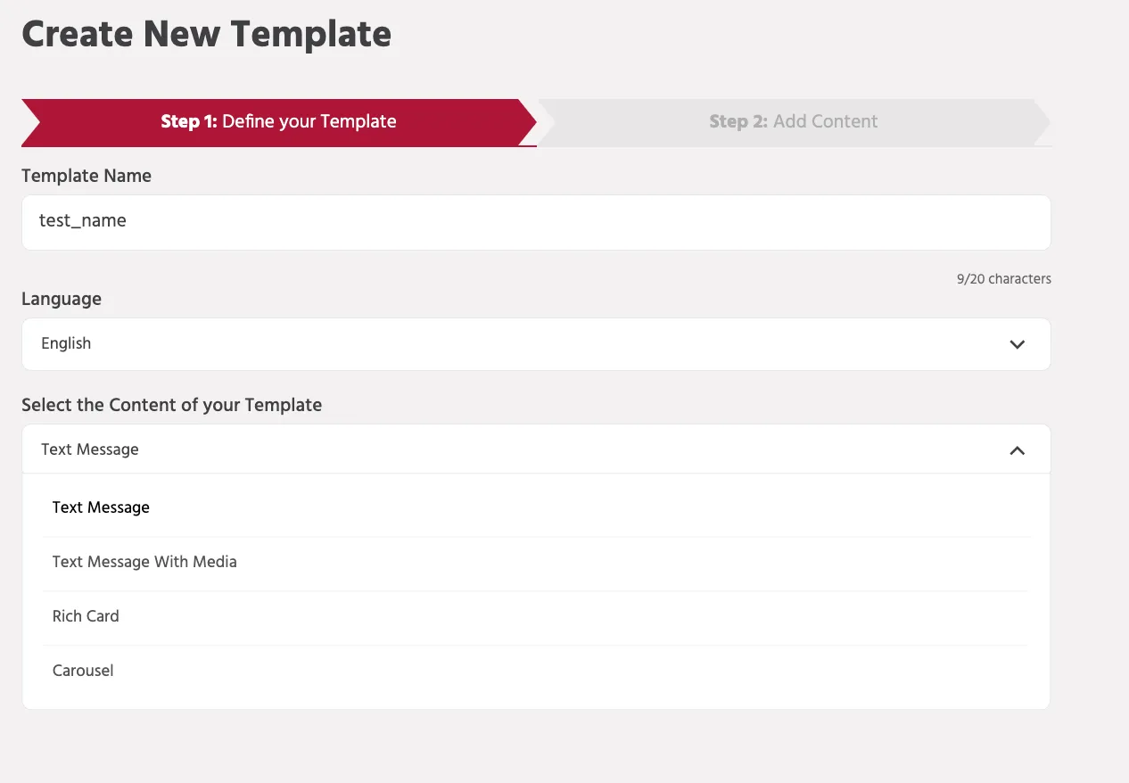Expand the Language dropdown using its chevron arrow

(1017, 344)
